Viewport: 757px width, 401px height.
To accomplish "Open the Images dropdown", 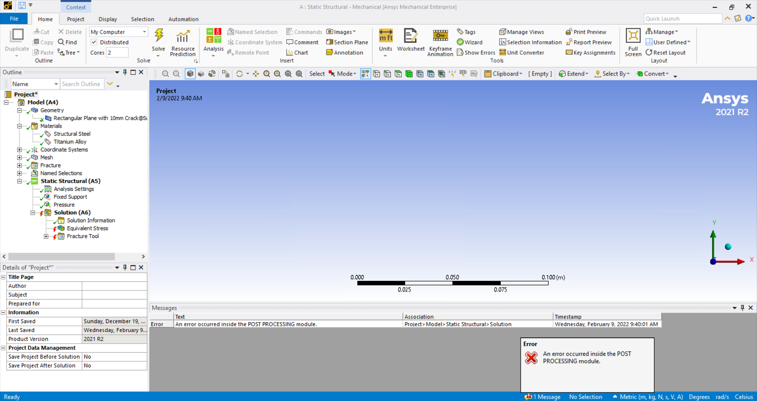I will (341, 32).
